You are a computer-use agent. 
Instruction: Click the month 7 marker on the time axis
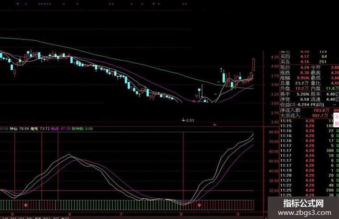click(121, 214)
